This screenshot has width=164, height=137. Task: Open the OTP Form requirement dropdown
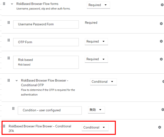tap(96, 41)
